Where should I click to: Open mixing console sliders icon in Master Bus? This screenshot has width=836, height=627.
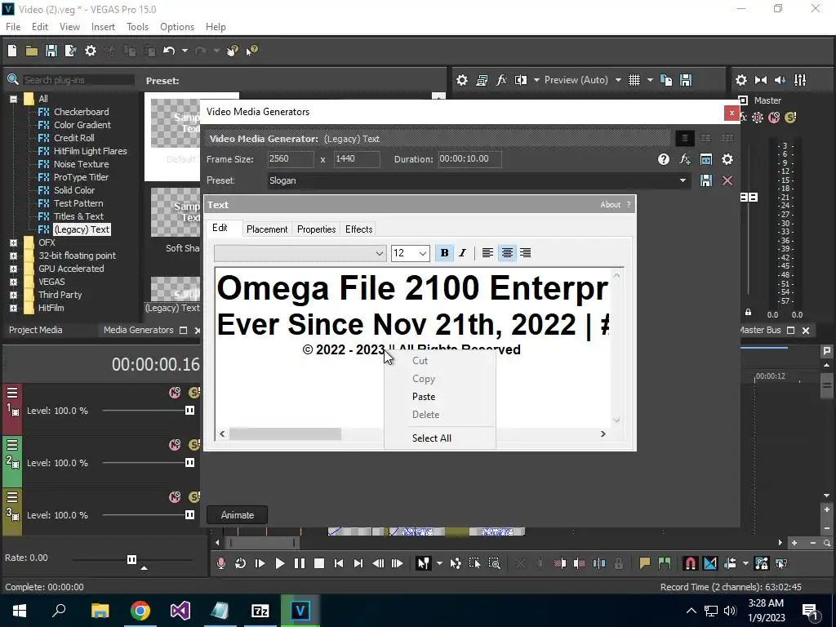(x=800, y=80)
